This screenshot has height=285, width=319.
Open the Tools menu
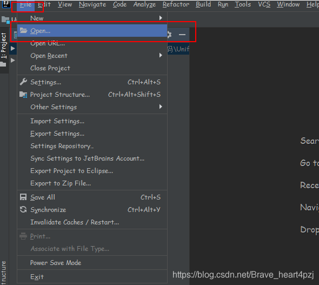tap(243, 4)
